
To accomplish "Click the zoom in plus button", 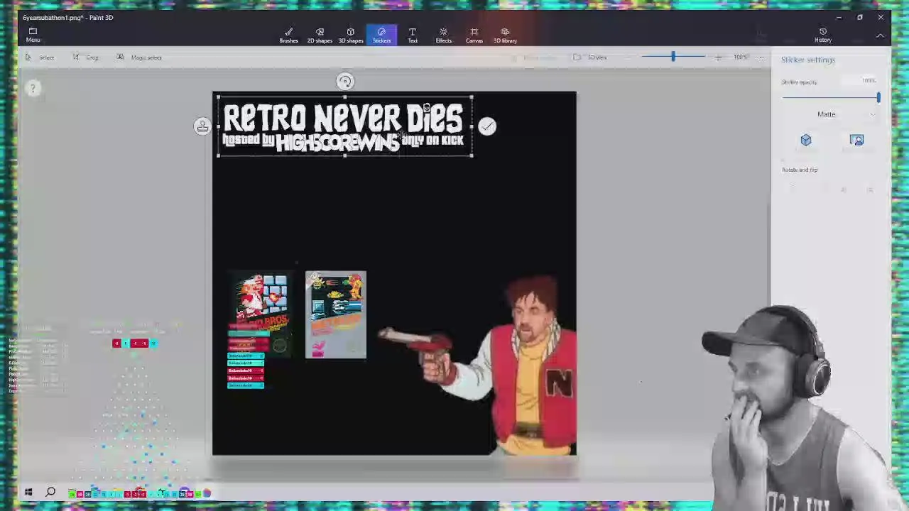I will pos(718,57).
